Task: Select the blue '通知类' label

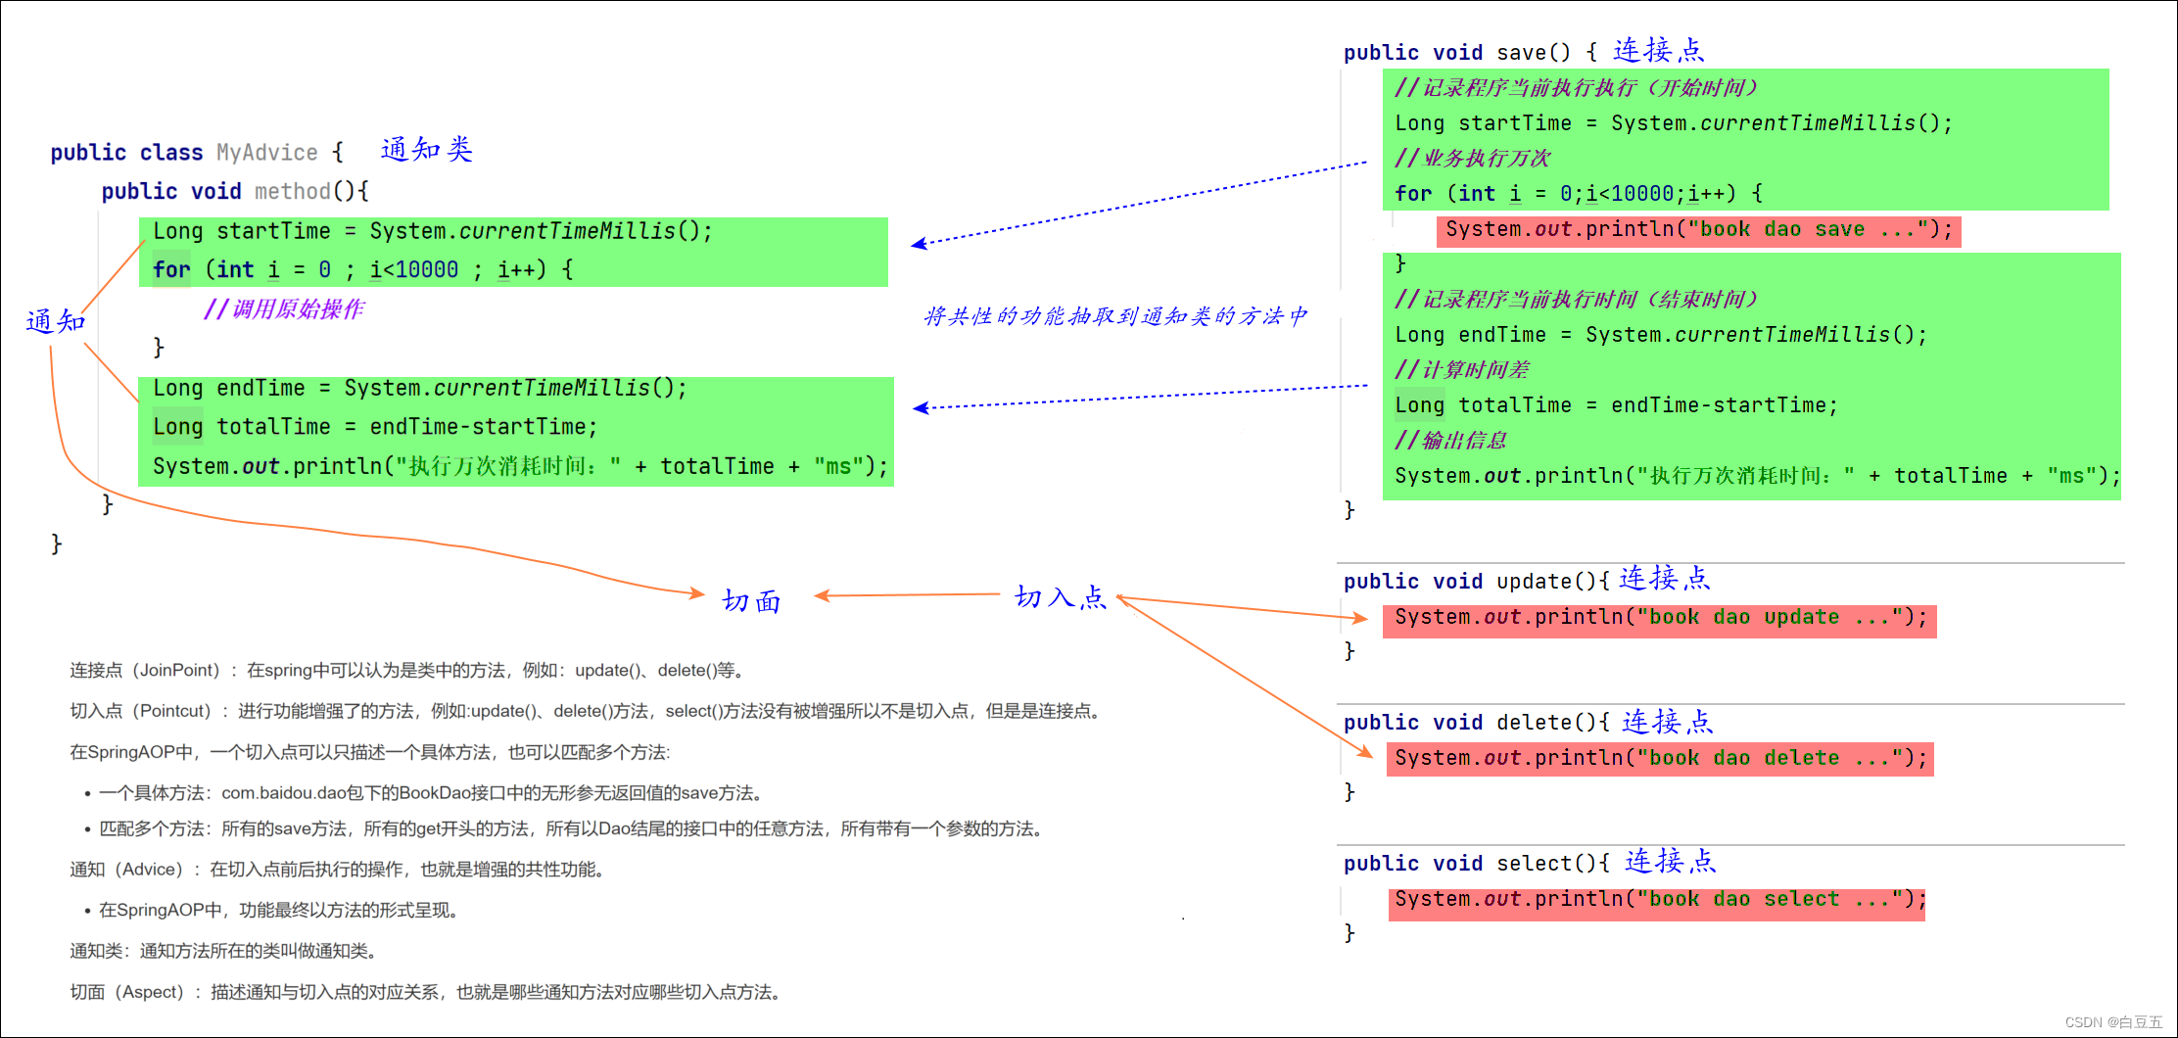Action: click(x=427, y=150)
